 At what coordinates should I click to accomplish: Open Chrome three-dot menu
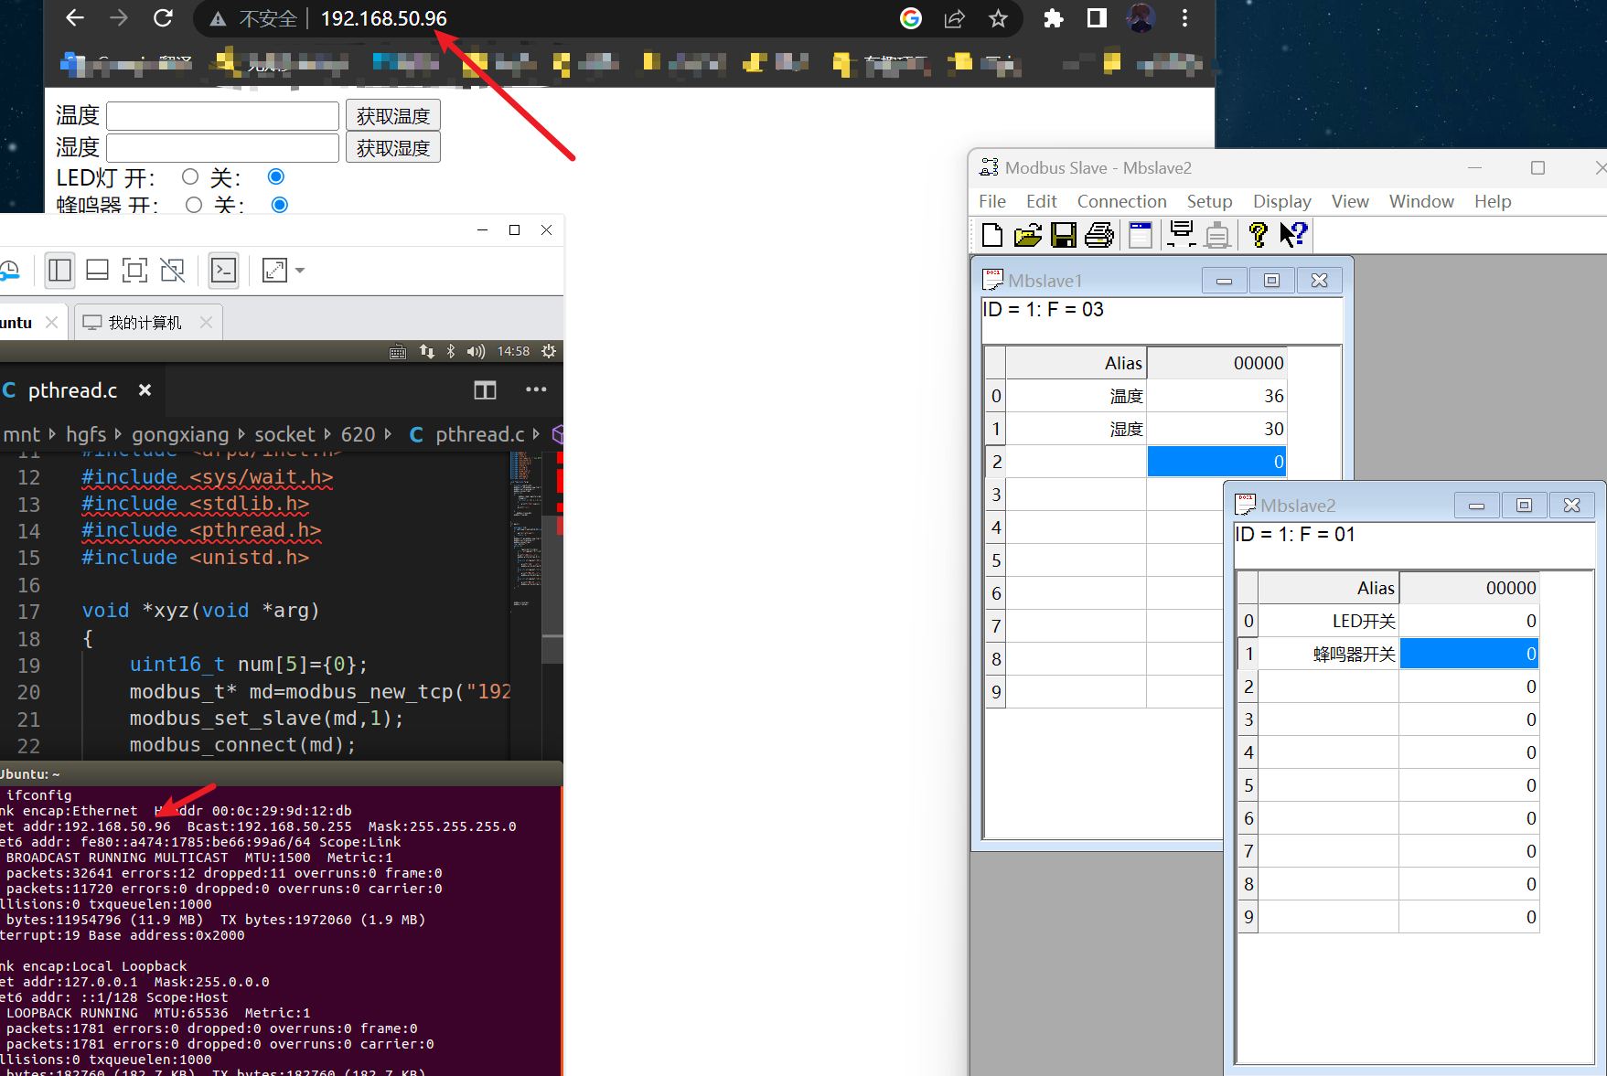click(1184, 18)
